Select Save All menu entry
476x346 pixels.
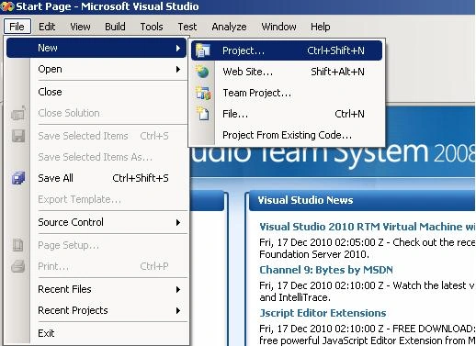click(96, 178)
